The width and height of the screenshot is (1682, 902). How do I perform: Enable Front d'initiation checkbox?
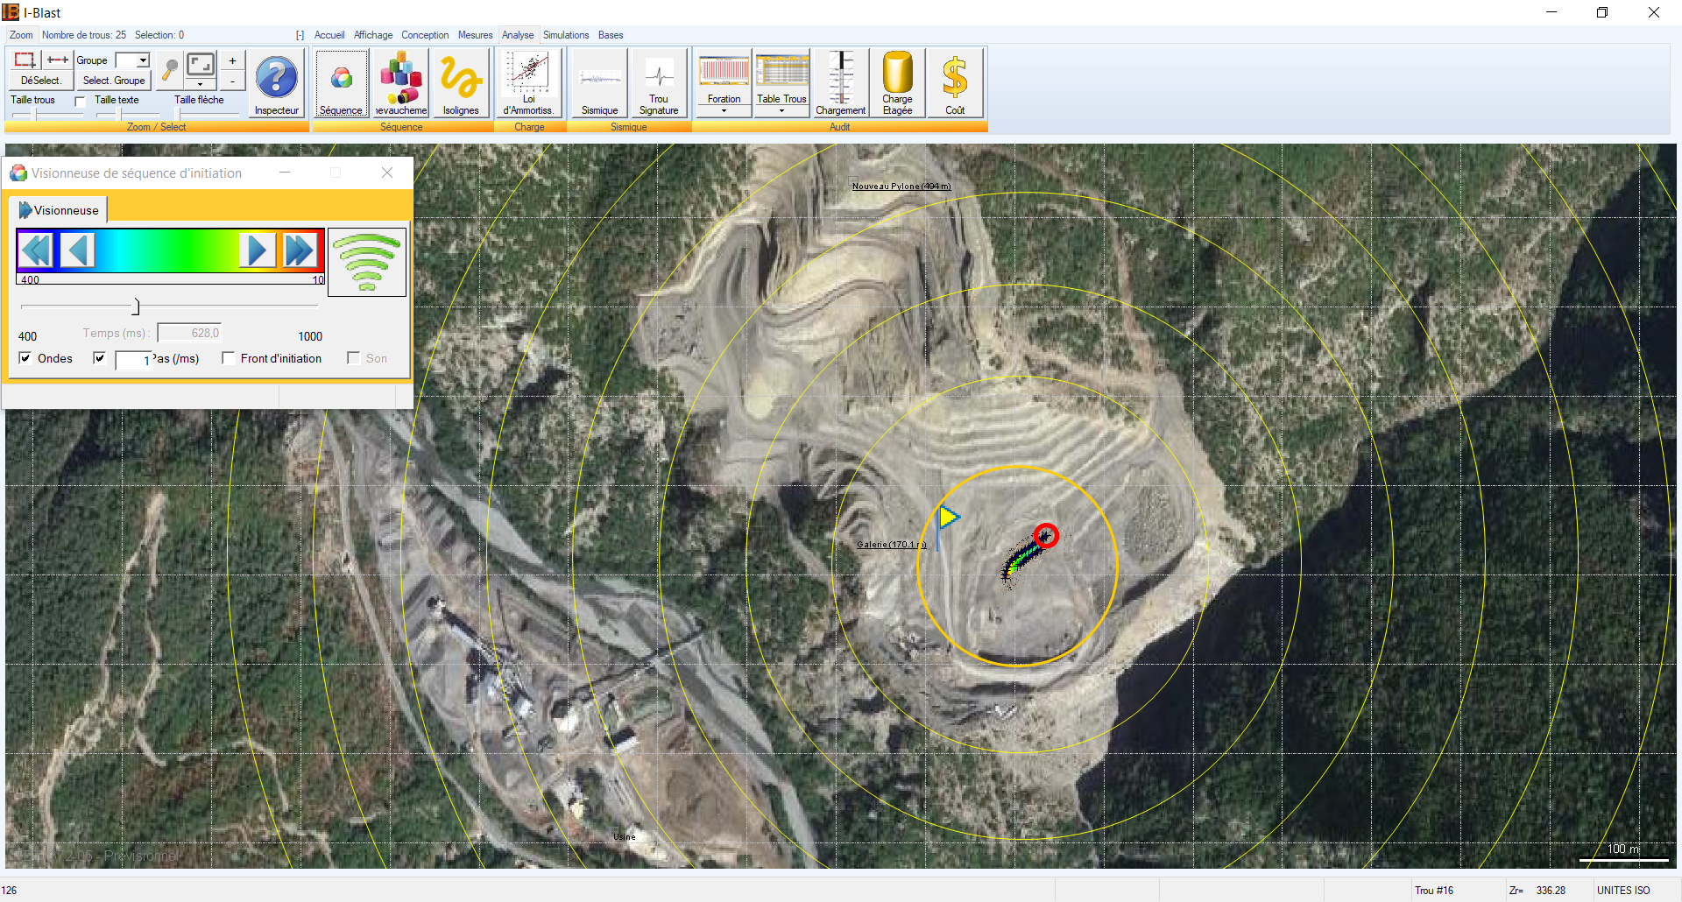(229, 358)
